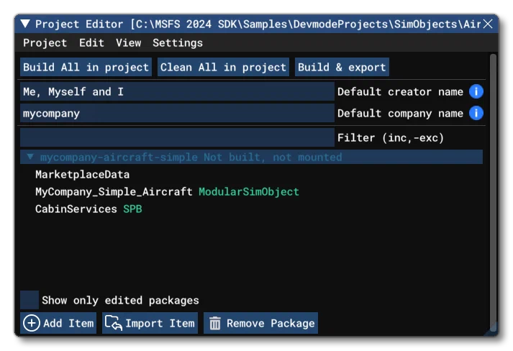The image size is (513, 351).
Task: Click the Add Item button
Action: click(x=58, y=323)
